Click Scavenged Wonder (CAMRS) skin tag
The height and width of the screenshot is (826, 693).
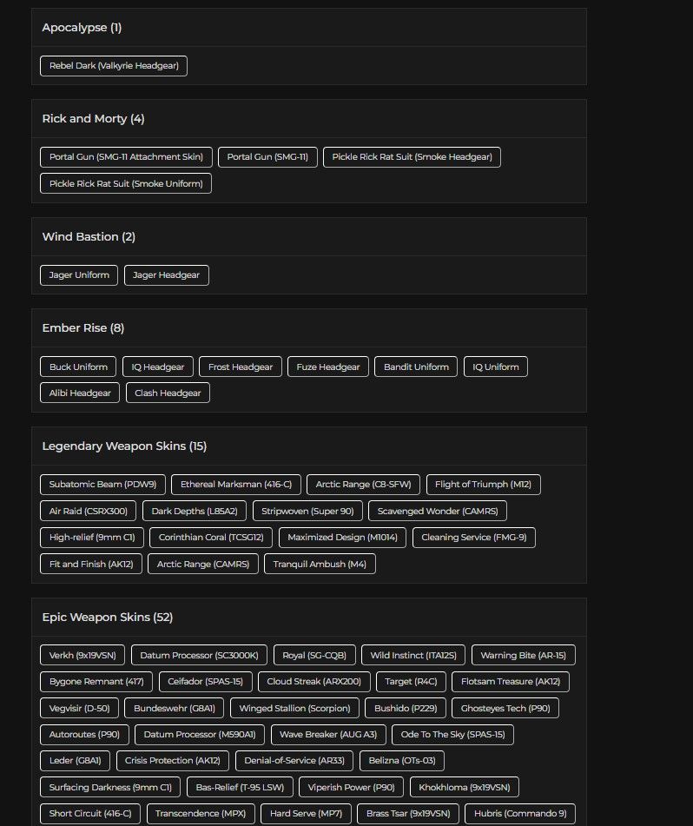tap(438, 511)
